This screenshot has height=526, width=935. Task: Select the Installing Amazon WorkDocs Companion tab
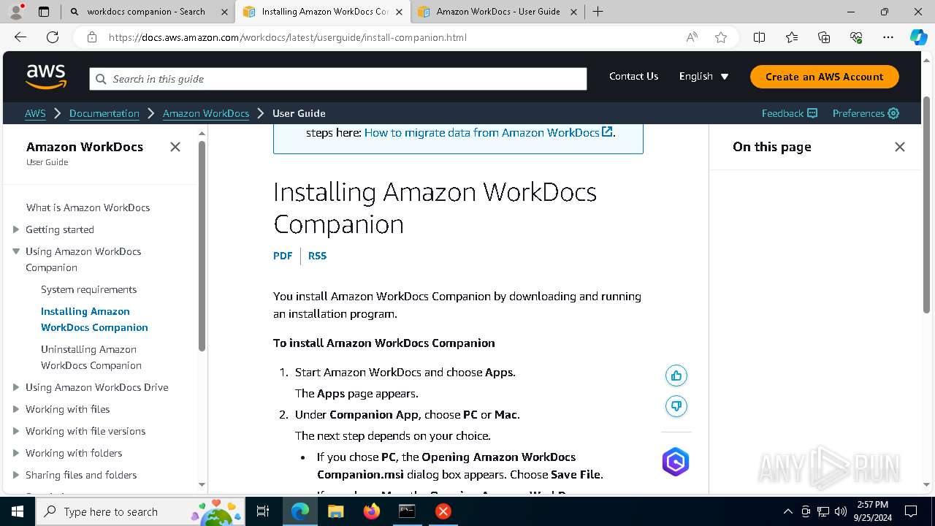click(322, 12)
